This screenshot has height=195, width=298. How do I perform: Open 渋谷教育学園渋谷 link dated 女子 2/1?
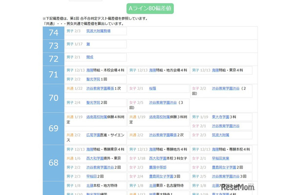226,126
